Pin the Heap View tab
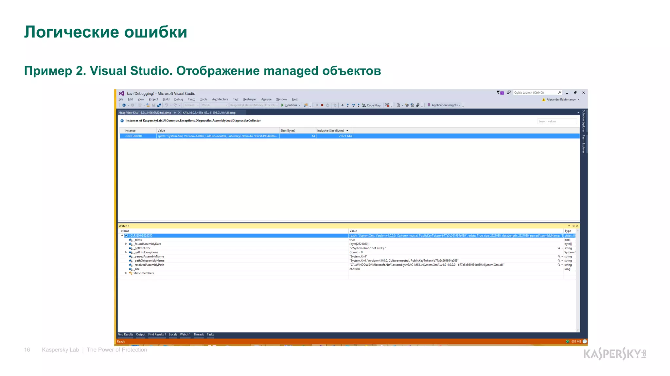670x376 pixels. (175, 113)
